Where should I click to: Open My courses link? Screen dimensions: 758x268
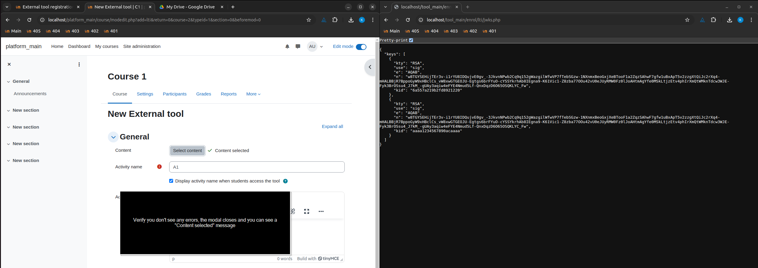click(x=107, y=46)
